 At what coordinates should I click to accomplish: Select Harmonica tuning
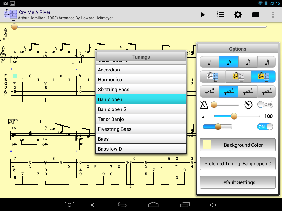[x=141, y=79]
